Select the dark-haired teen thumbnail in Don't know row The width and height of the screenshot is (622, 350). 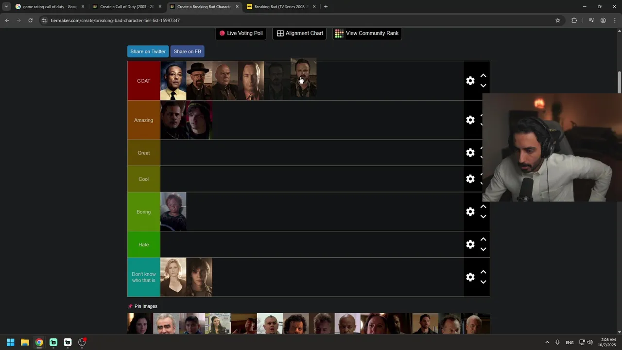pyautogui.click(x=199, y=277)
